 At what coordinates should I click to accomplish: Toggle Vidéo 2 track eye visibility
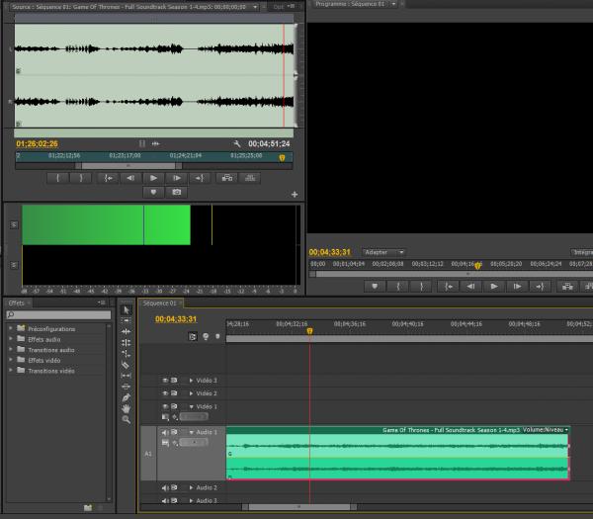tap(165, 393)
